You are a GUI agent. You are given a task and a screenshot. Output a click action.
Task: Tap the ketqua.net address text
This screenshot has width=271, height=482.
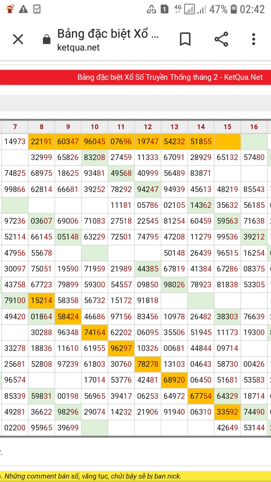78,47
